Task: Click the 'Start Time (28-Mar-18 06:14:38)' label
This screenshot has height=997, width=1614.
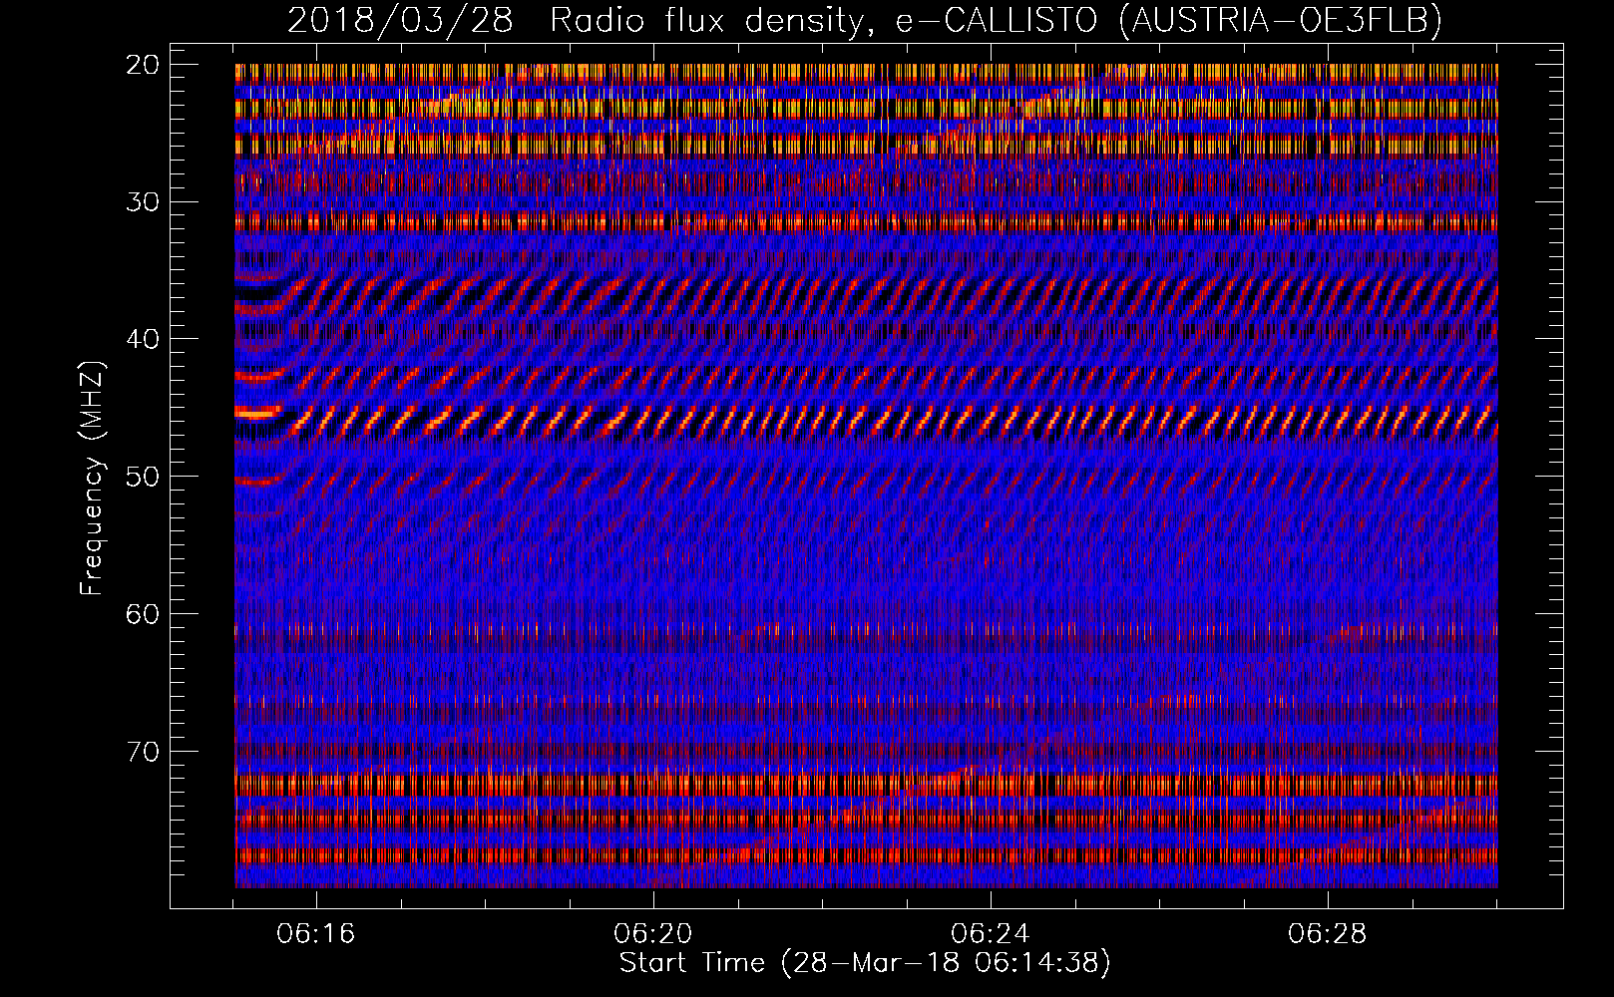Action: click(865, 963)
